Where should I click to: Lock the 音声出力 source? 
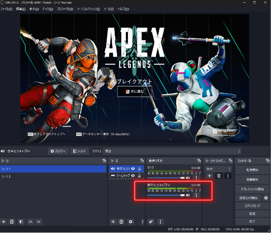point(139,168)
